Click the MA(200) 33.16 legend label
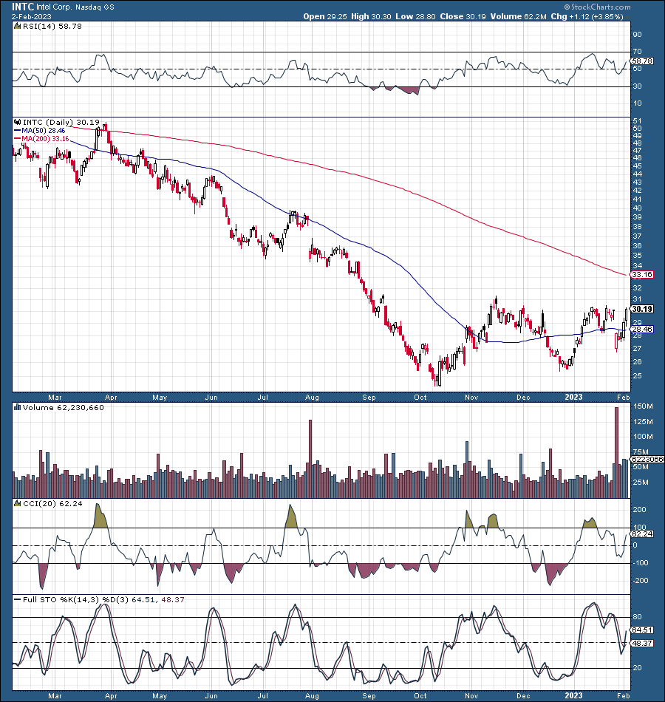This screenshot has height=702, width=665. tap(45, 139)
